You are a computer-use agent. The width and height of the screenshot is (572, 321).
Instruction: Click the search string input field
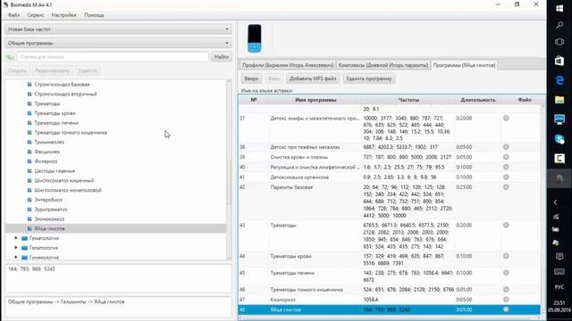[x=113, y=57]
